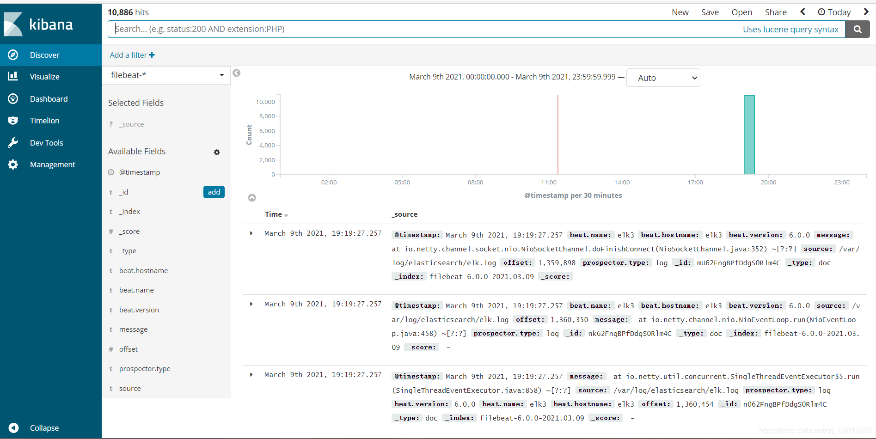Open Visualize bar chart icon
Viewport: 876px width, 439px height.
[13, 76]
